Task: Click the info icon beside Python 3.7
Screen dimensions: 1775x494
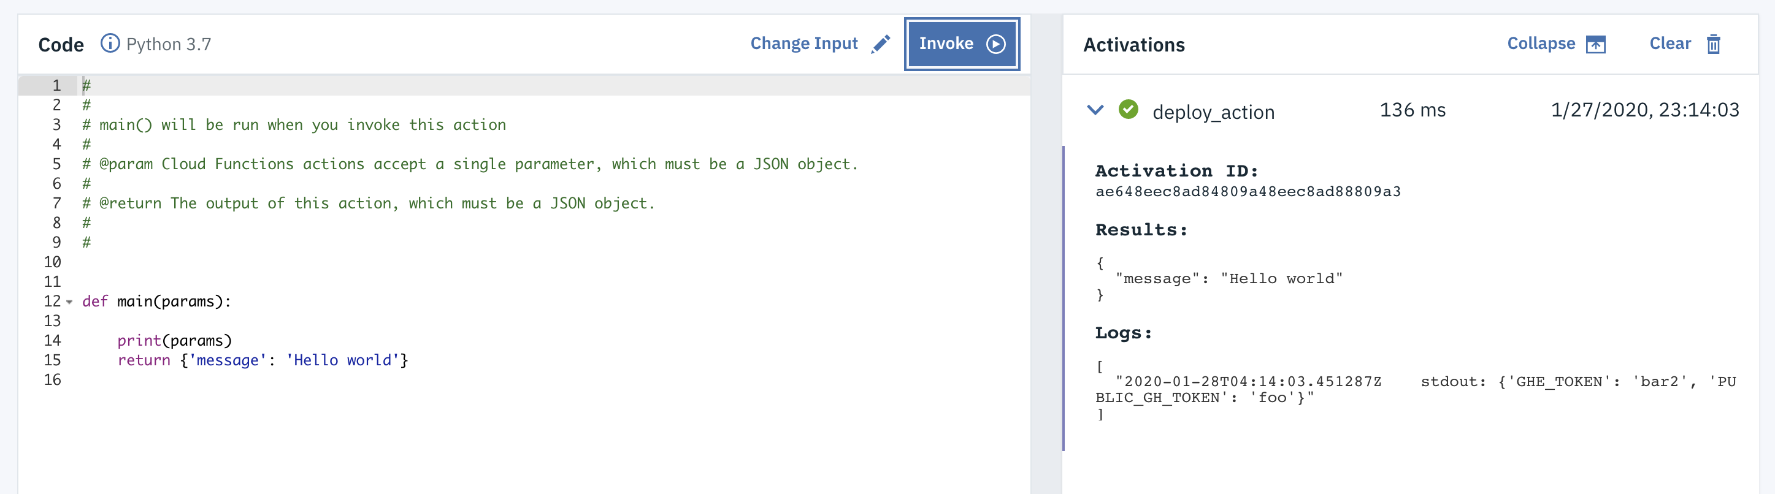Action: 110,44
